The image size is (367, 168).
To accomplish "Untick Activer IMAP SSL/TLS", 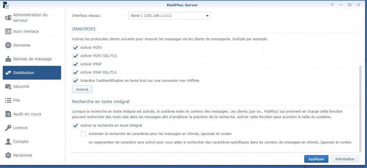I will tap(75, 72).
